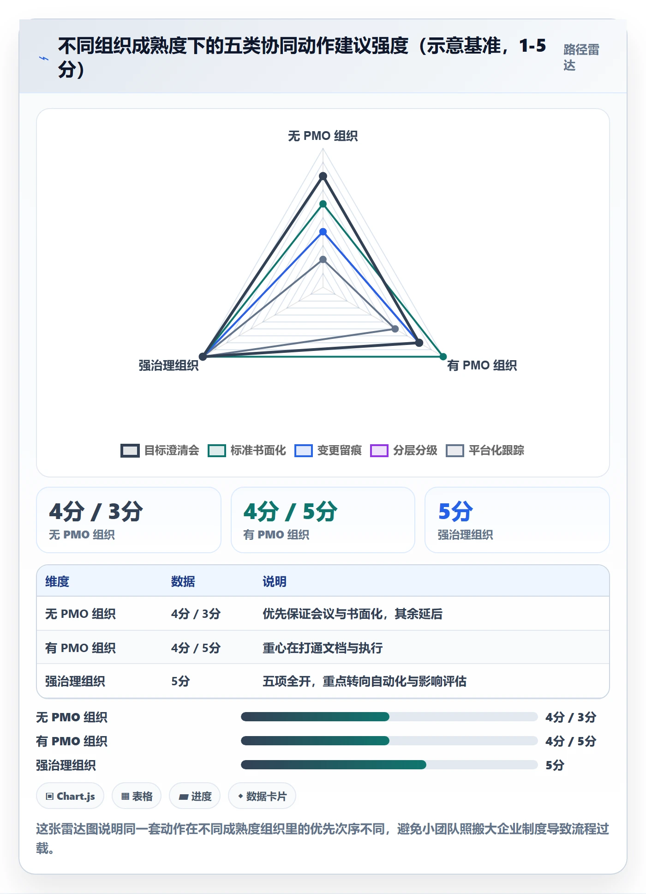Viewport: 646px width, 894px height.
Task: Click the 无 PMO 组织 progress bar
Action: [389, 717]
